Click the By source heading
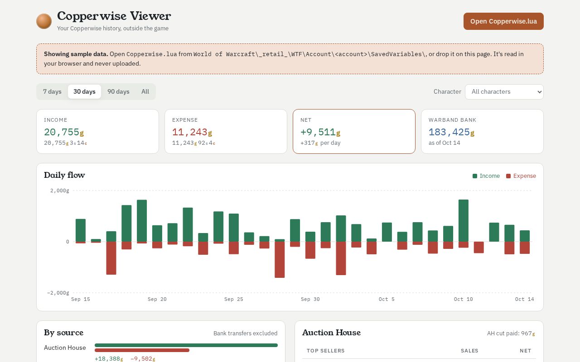 point(64,333)
